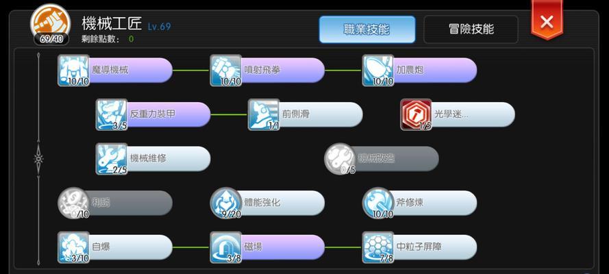
Task: Tap the 機械工匠 job emblem showing 69/40
Action: tap(51, 25)
